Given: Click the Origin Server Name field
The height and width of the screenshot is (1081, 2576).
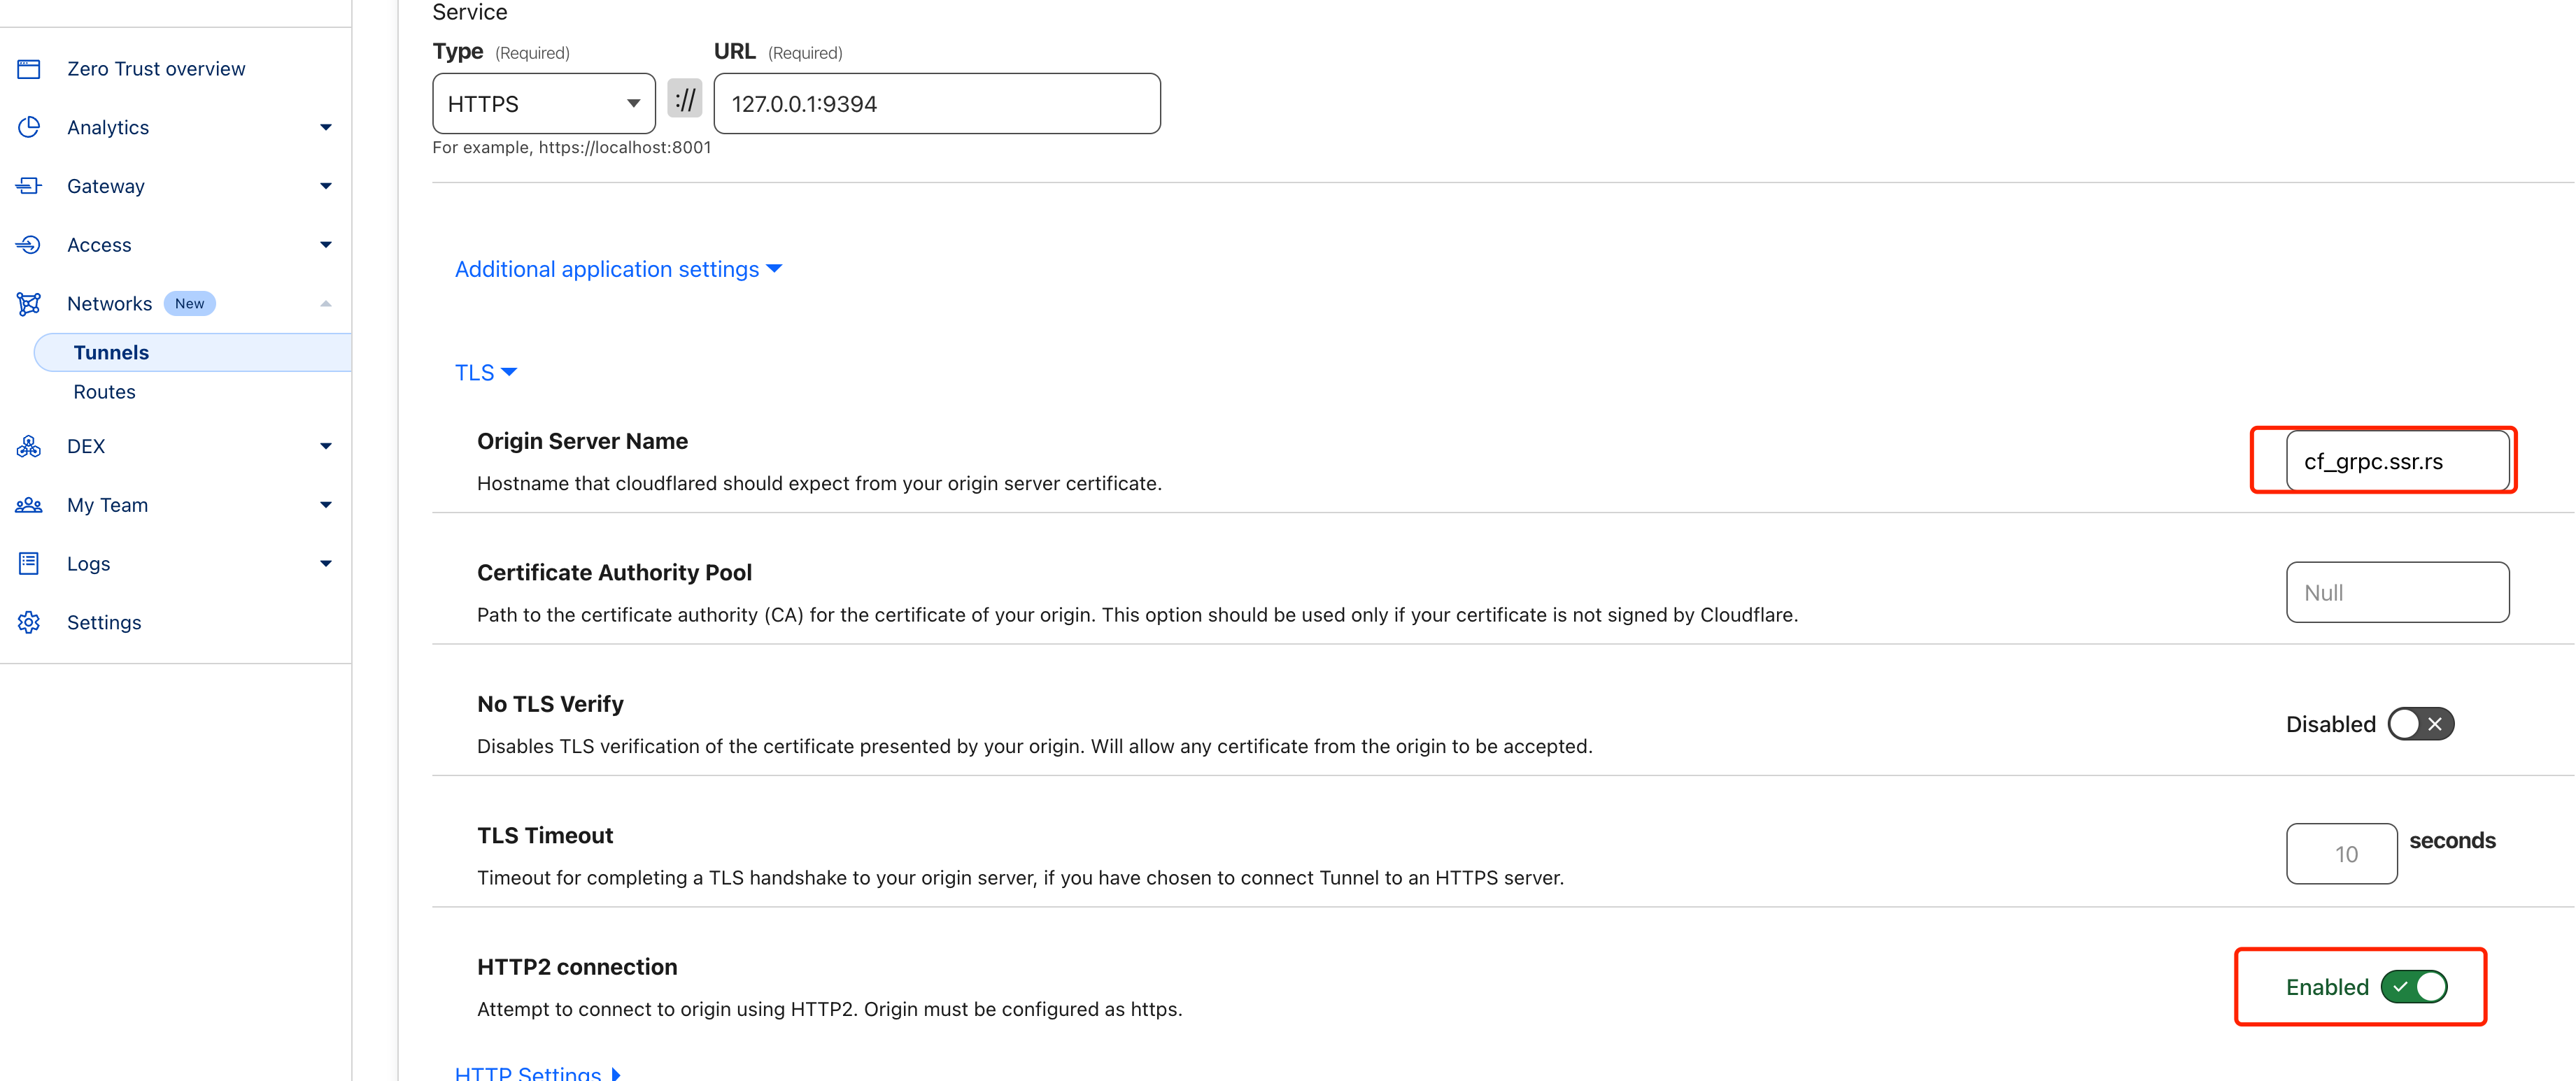Looking at the screenshot, I should coord(2396,461).
